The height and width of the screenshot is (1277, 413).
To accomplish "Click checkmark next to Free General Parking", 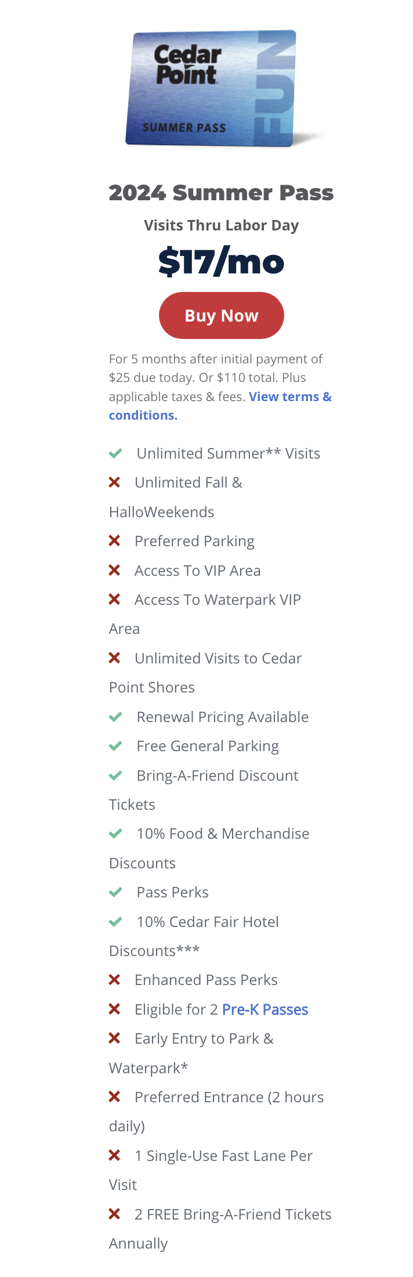I will (115, 746).
